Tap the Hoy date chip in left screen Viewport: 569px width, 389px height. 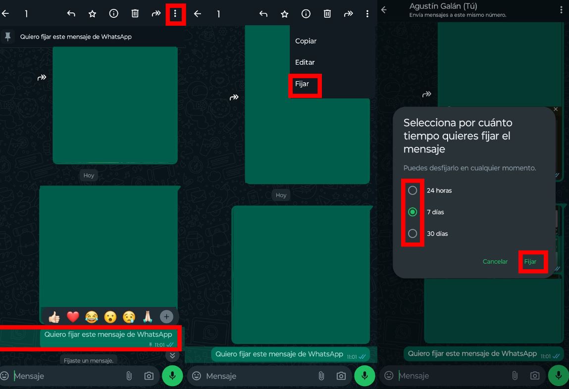point(89,176)
